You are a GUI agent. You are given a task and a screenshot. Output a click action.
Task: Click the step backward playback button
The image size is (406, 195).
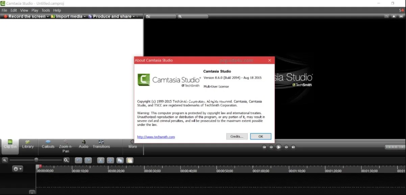point(271,147)
